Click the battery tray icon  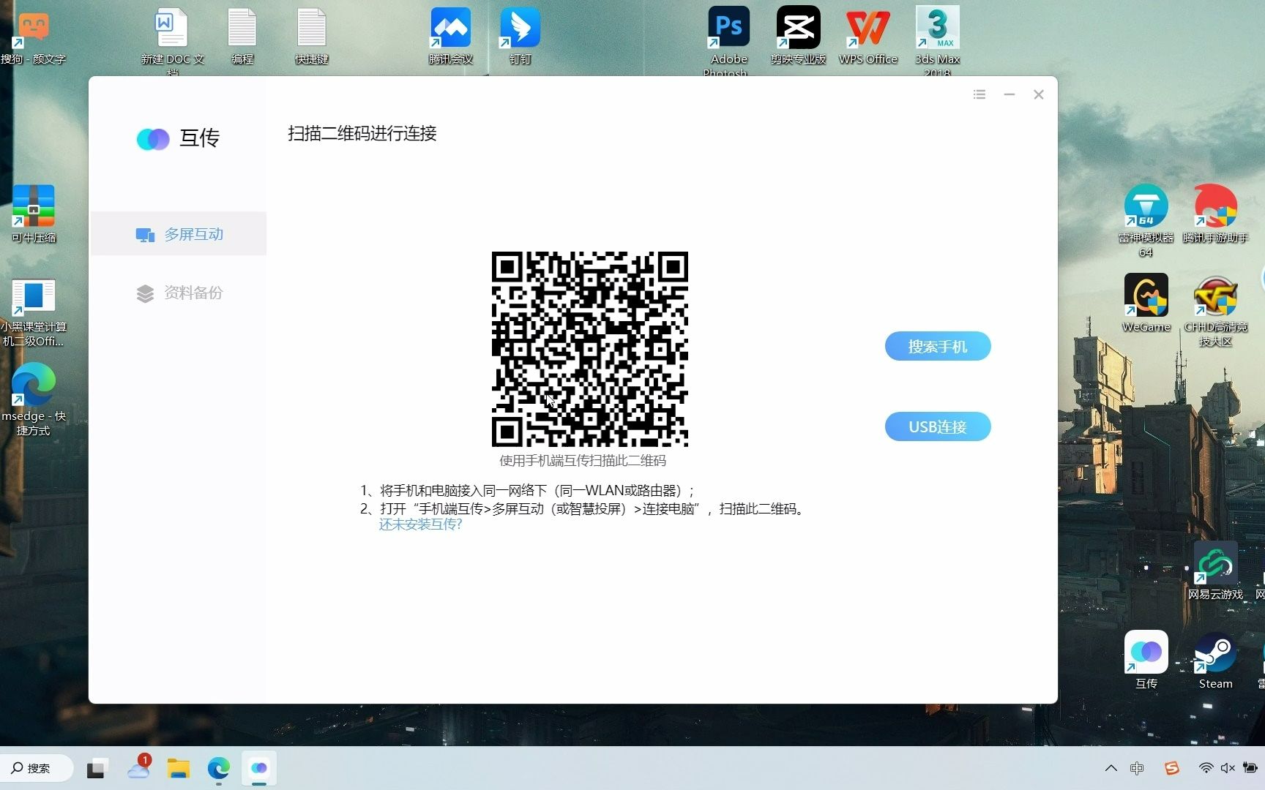point(1250,768)
